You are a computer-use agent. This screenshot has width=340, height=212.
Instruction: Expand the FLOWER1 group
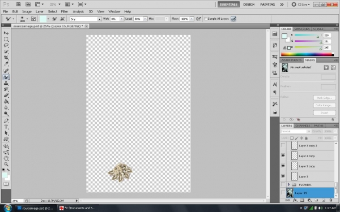tap(288, 184)
